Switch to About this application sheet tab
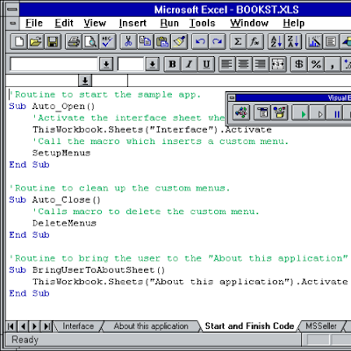The height and width of the screenshot is (351, 351). (x=151, y=326)
